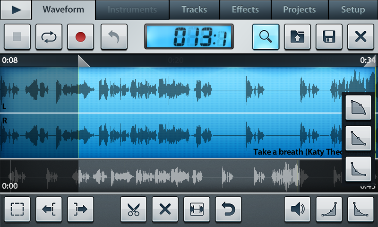Viewport: 378px width, 227px height.
Task: Go to the Projects tab
Action: [x=299, y=9]
